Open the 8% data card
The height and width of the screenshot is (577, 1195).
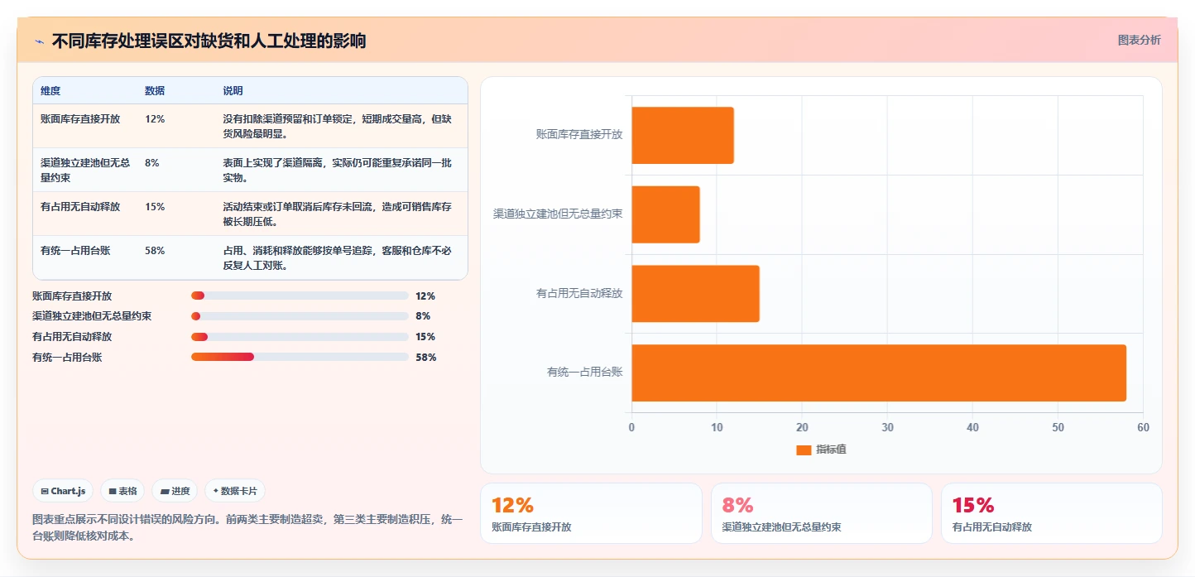(822, 513)
